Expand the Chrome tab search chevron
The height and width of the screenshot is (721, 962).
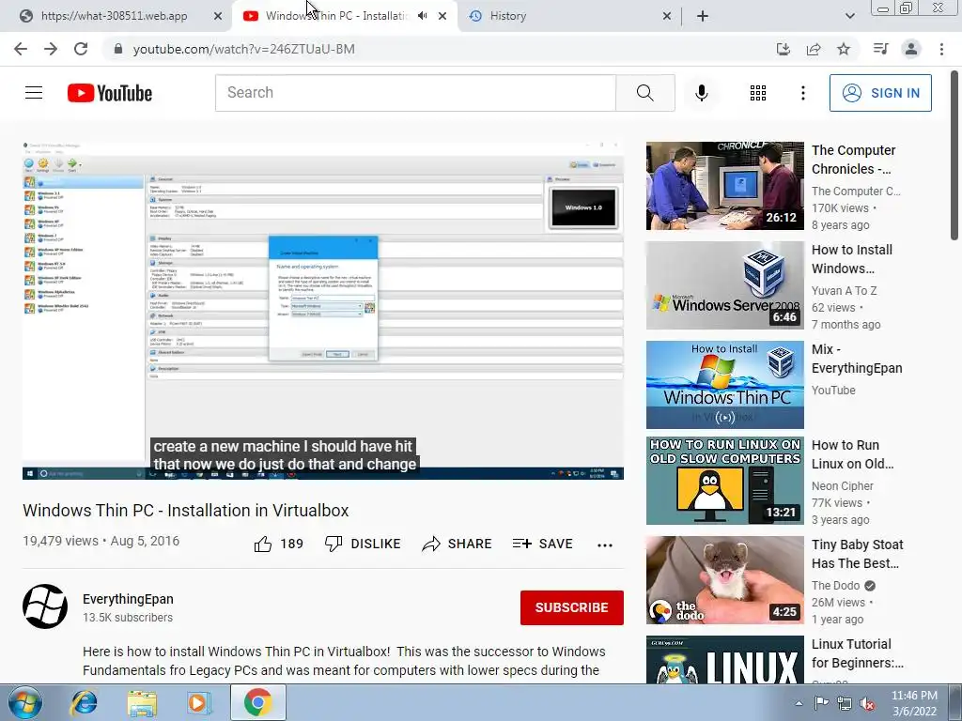[849, 16]
